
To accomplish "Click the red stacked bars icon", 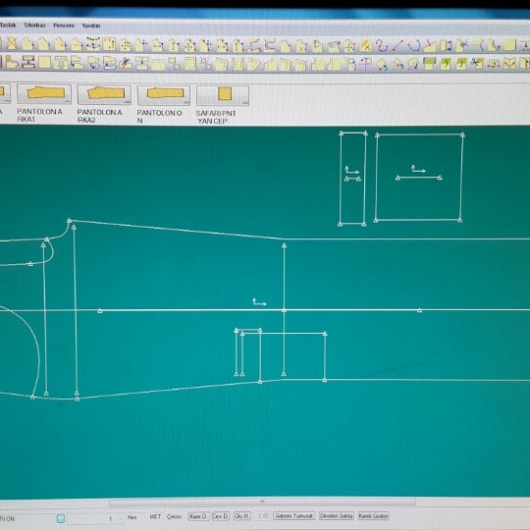I will pyautogui.click(x=28, y=63).
